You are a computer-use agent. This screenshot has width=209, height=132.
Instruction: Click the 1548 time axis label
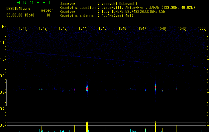pos(162,28)
